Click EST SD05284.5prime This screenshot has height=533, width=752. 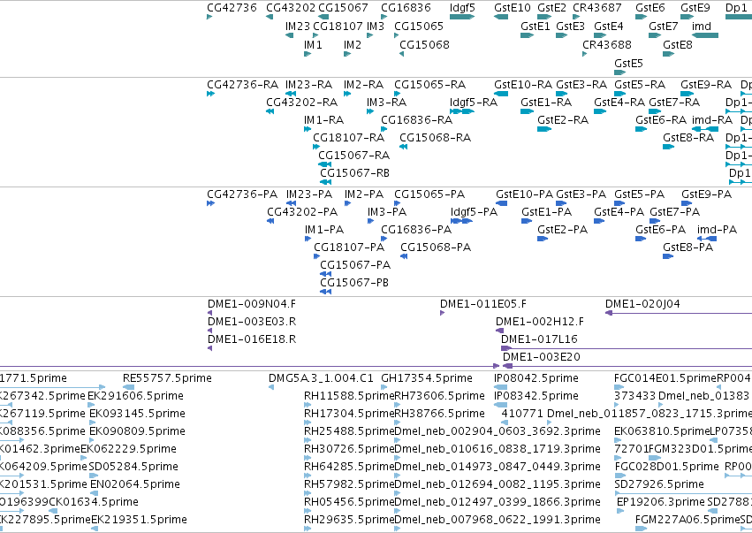133,467
